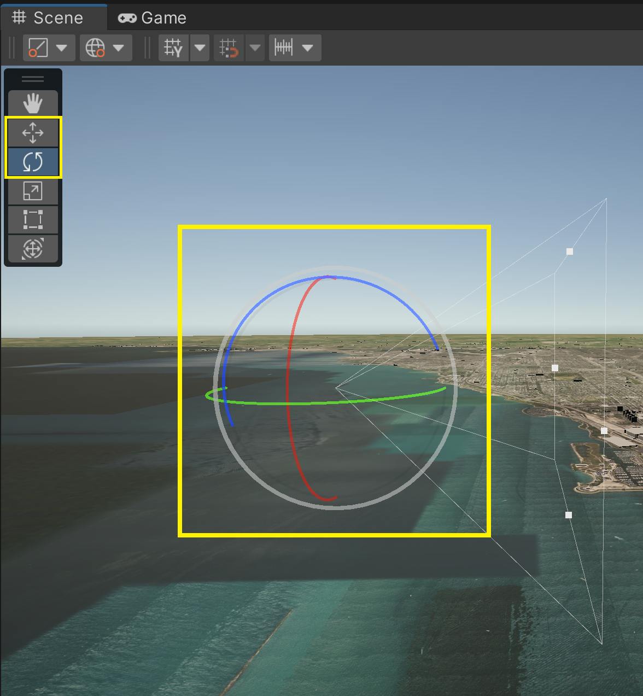Open the grid visibility dropdown
This screenshot has height=696, width=643.
tap(200, 48)
